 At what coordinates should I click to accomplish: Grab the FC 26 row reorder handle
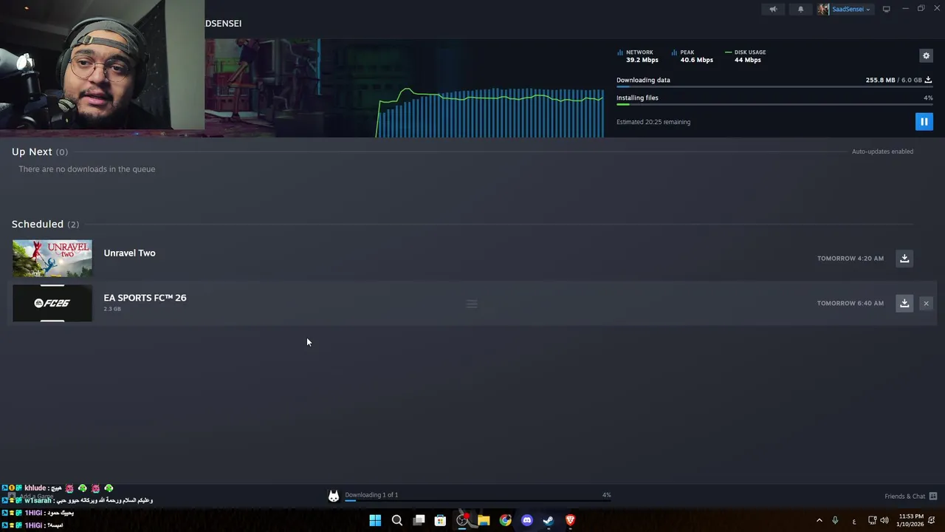tap(472, 304)
